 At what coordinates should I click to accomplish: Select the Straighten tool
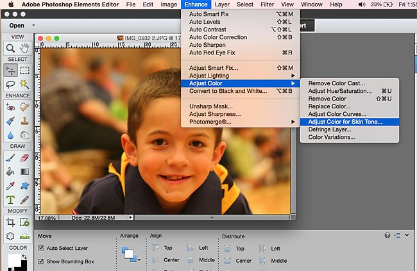(x=24, y=236)
